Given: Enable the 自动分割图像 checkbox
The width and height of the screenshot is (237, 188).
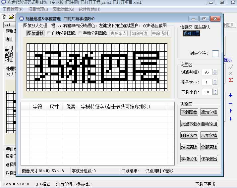Looking at the screenshot, I should click(x=49, y=33).
